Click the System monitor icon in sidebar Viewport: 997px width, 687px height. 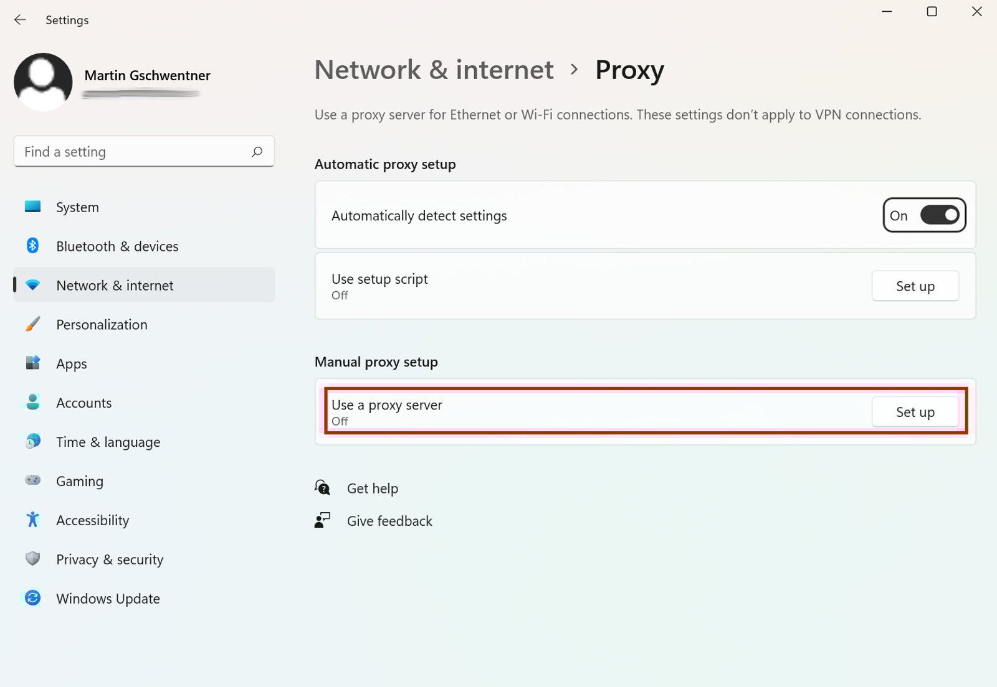32,207
